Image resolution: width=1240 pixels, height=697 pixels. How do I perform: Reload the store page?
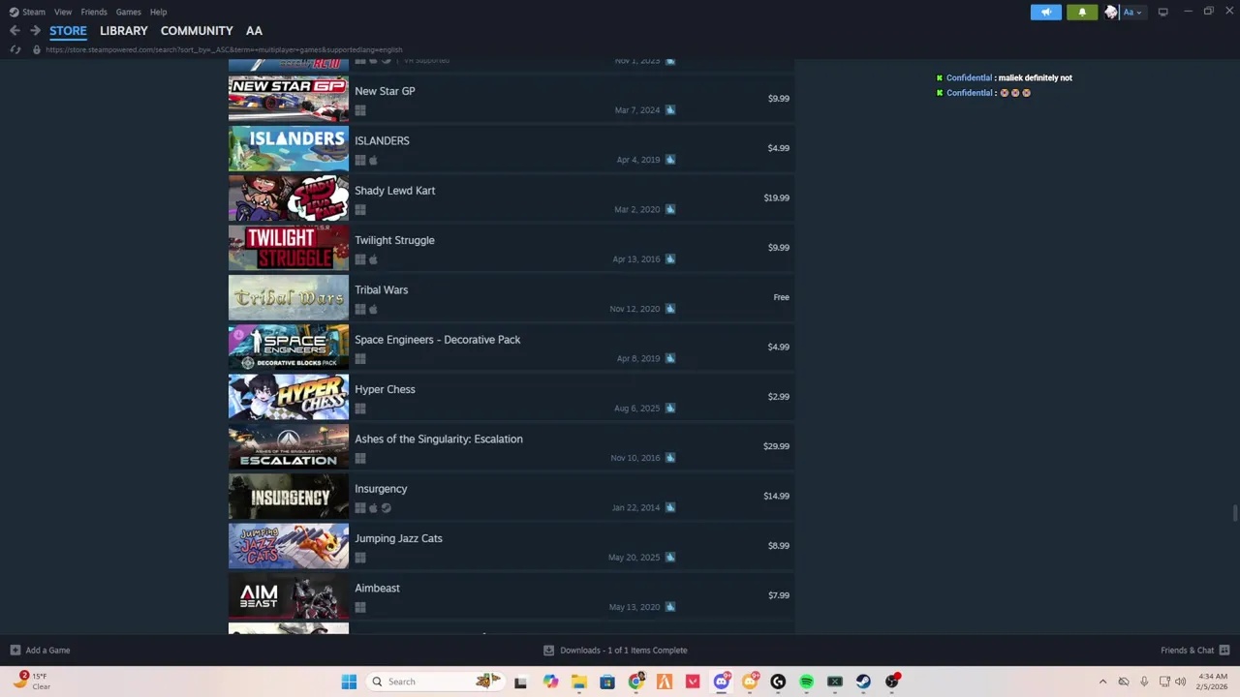click(15, 49)
